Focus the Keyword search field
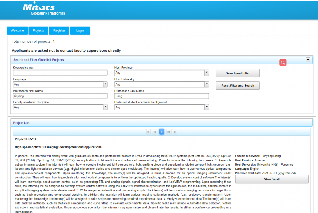The image size is (318, 213). tap(60, 73)
